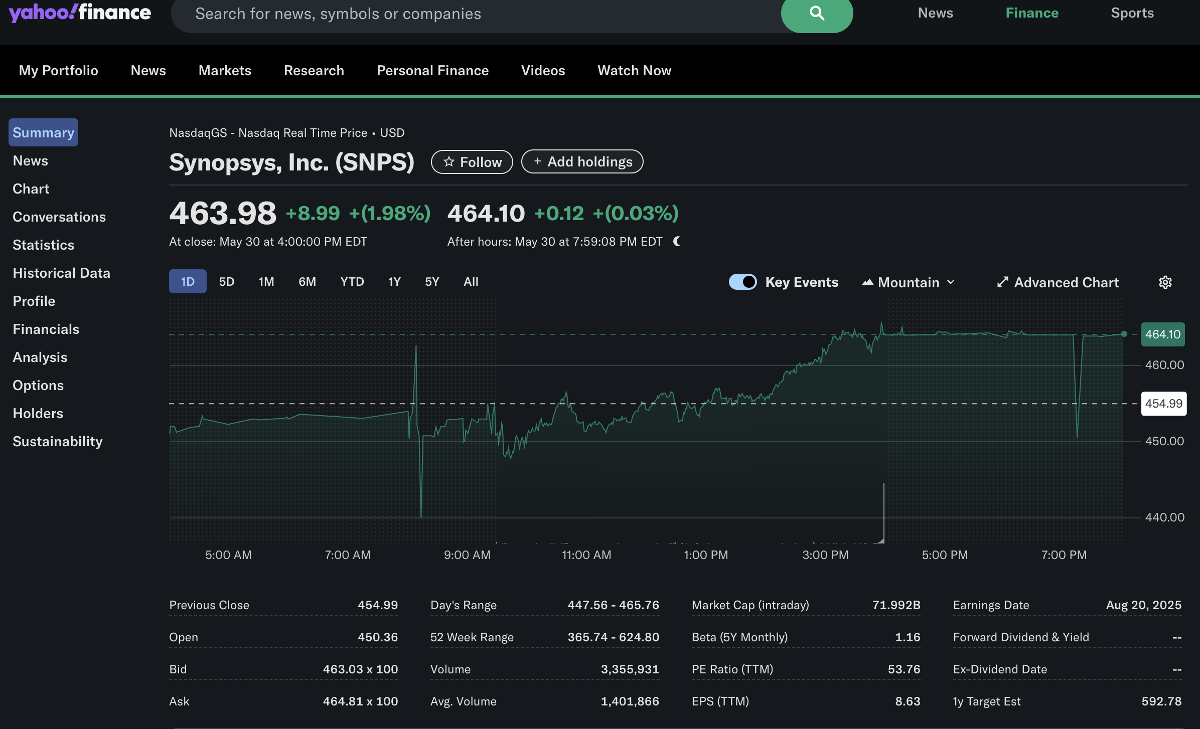Click the star icon in Follow
This screenshot has height=729, width=1200.
click(x=448, y=162)
